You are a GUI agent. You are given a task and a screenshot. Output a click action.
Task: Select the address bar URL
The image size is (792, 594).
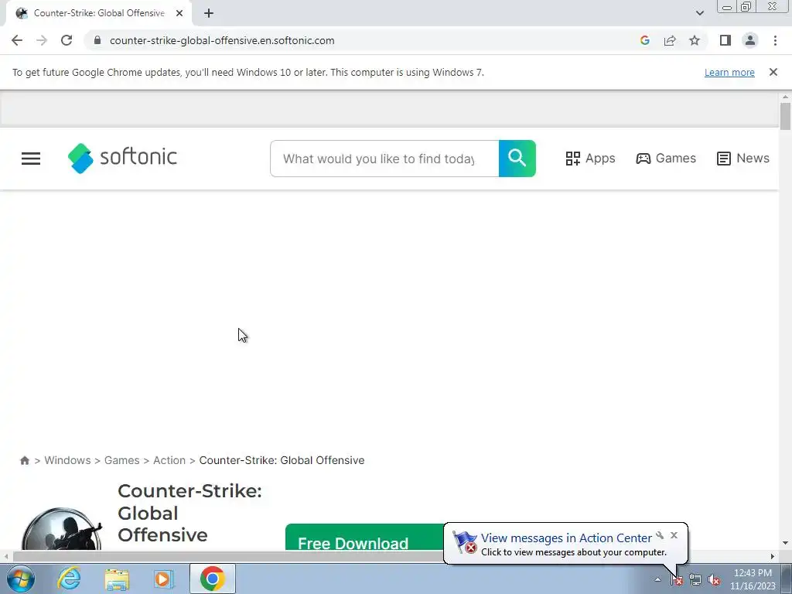(222, 40)
